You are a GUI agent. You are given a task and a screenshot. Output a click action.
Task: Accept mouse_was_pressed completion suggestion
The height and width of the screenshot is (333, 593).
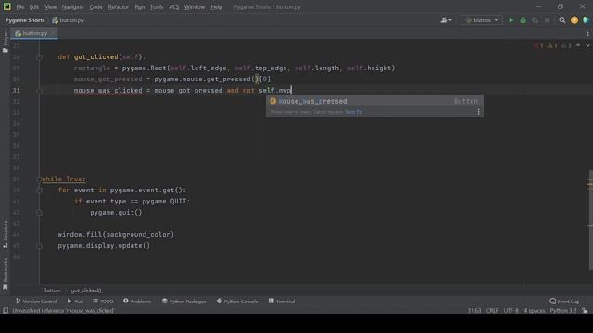click(x=374, y=101)
